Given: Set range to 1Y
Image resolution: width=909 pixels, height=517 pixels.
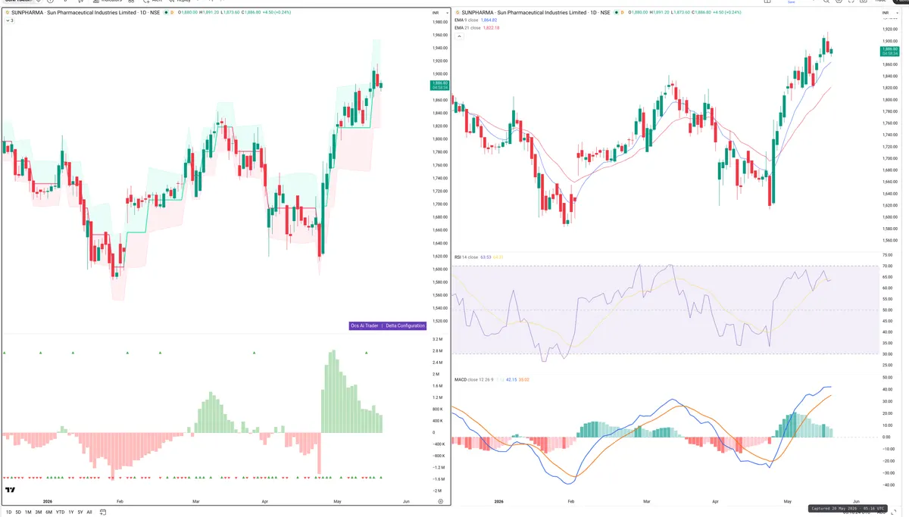Looking at the screenshot, I should (71, 512).
